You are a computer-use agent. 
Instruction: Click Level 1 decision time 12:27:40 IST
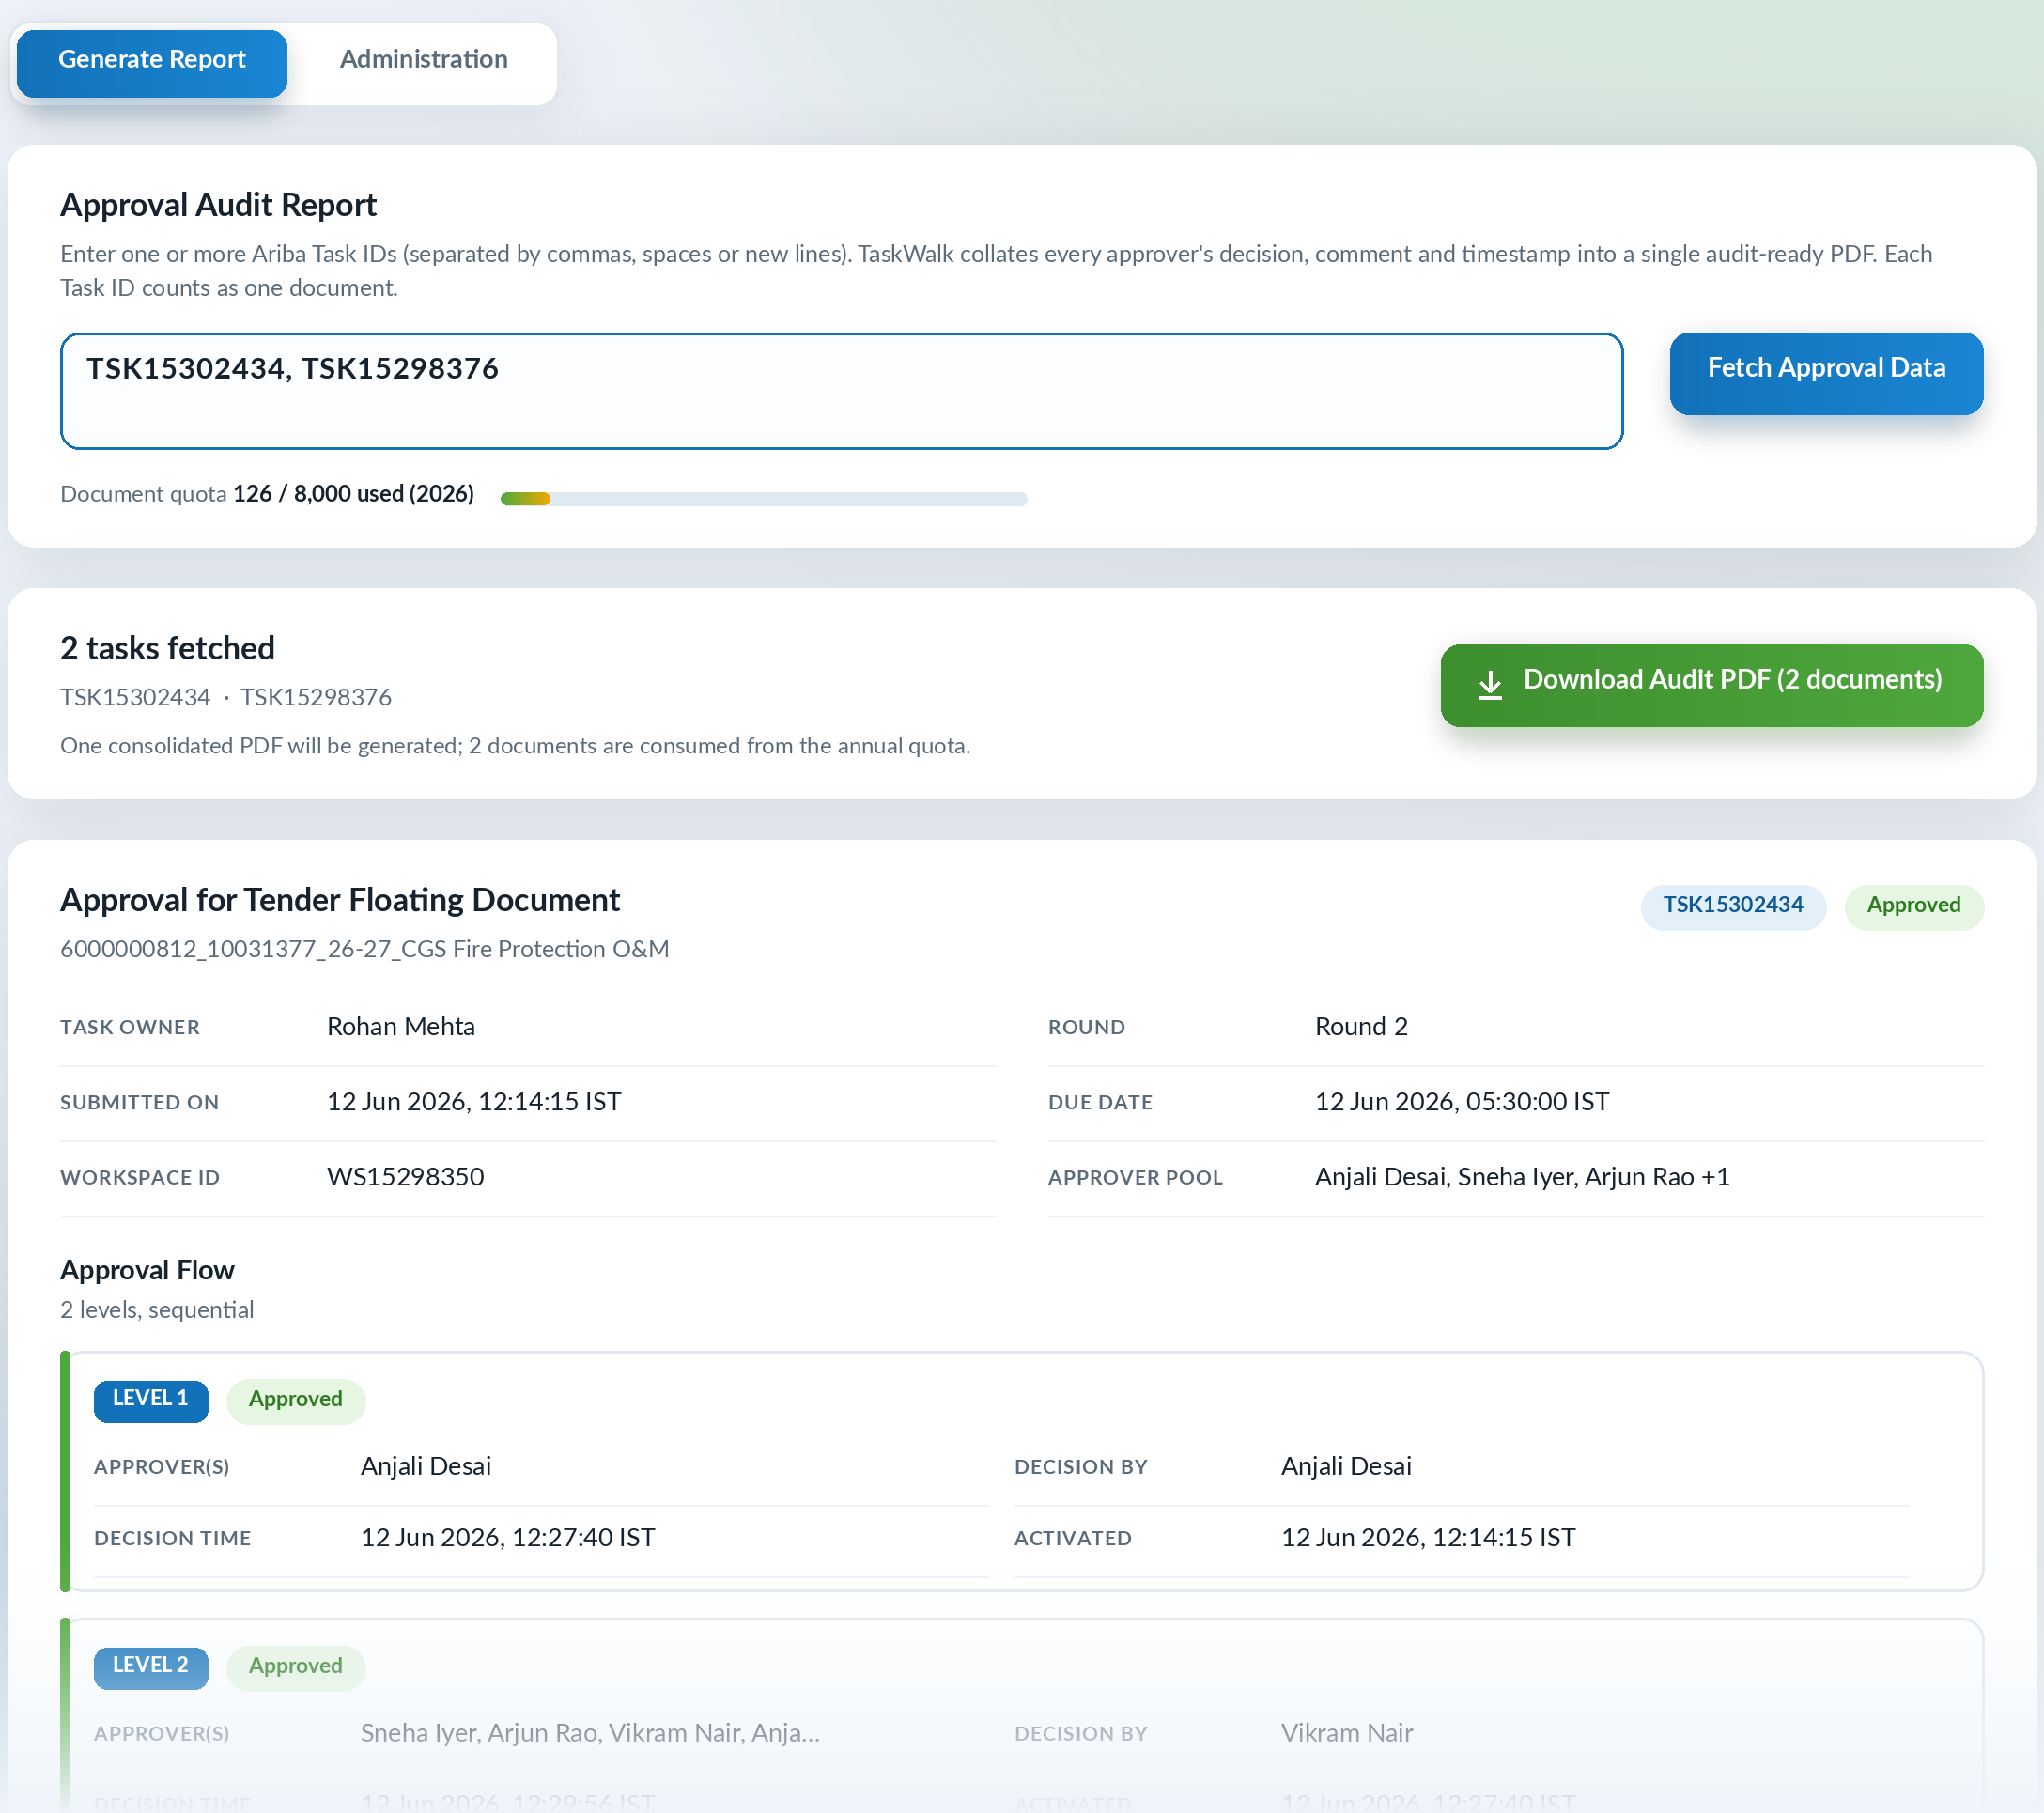pyautogui.click(x=508, y=1538)
